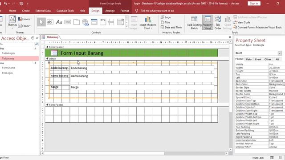Viewport: 285px width, 160px height.
Task: Click Tell me what you want to do
Action: point(157,11)
